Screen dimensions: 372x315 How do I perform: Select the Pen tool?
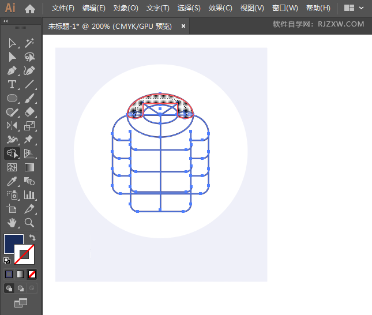coord(12,71)
